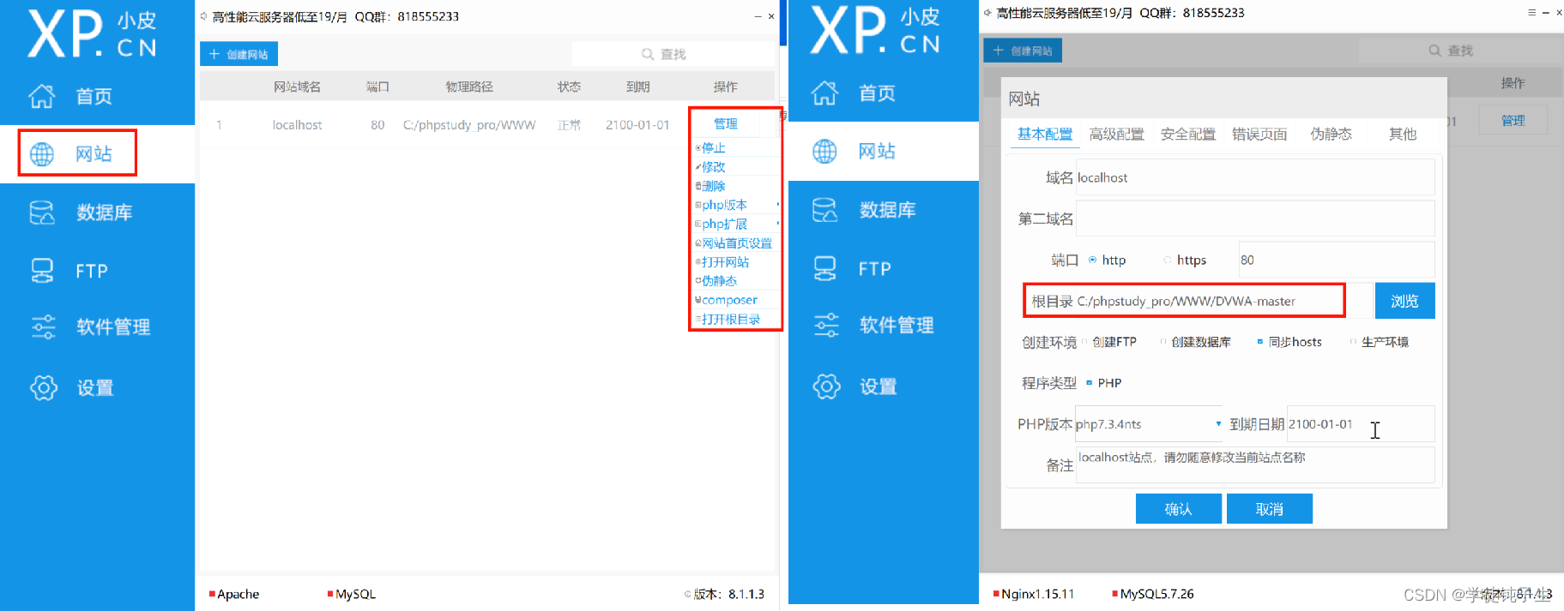Image resolution: width=1564 pixels, height=611 pixels.
Task: Switch to the 基本配置 tab
Action: pyautogui.click(x=1045, y=134)
